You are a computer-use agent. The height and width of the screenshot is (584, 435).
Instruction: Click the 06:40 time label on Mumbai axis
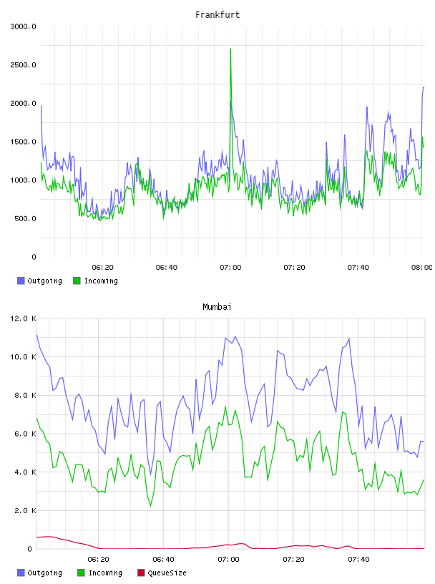click(164, 559)
